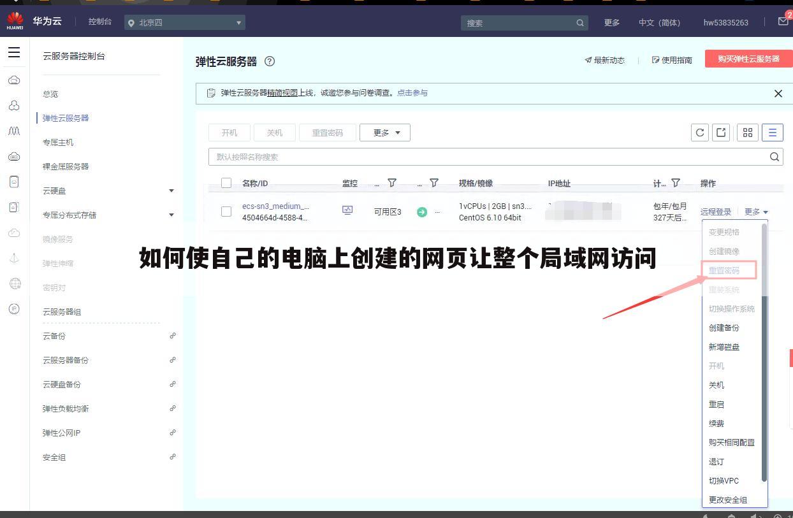This screenshot has width=793, height=518.
Task: Open the 更多 batch actions dropdown
Action: [x=385, y=133]
